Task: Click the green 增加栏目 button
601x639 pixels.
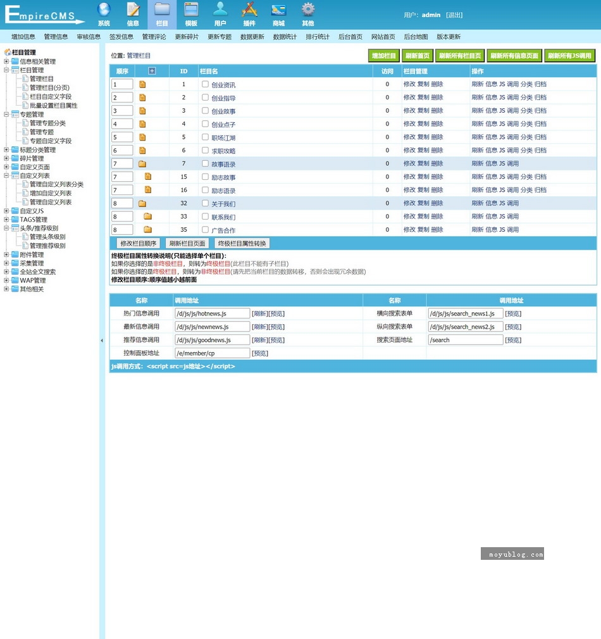Action: [383, 56]
